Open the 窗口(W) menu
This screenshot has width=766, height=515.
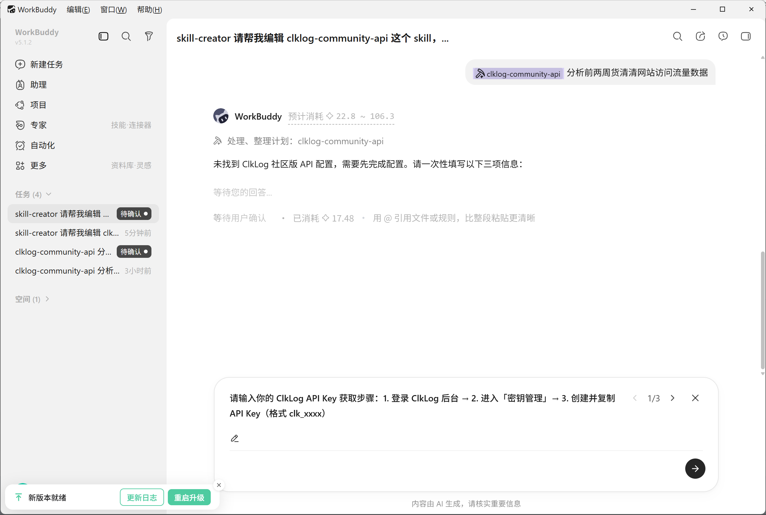point(113,9)
